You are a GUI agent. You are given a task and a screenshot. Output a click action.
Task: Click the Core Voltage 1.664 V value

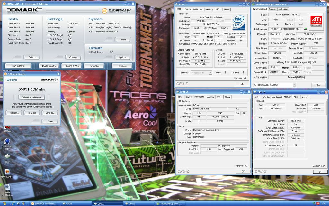225,28
